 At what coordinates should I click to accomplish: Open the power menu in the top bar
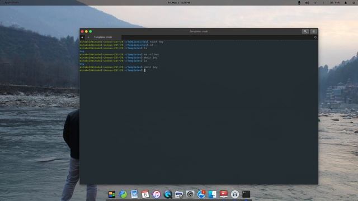pyautogui.click(x=354, y=3)
